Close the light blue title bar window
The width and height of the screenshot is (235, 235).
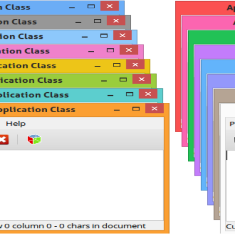coord(122,35)
